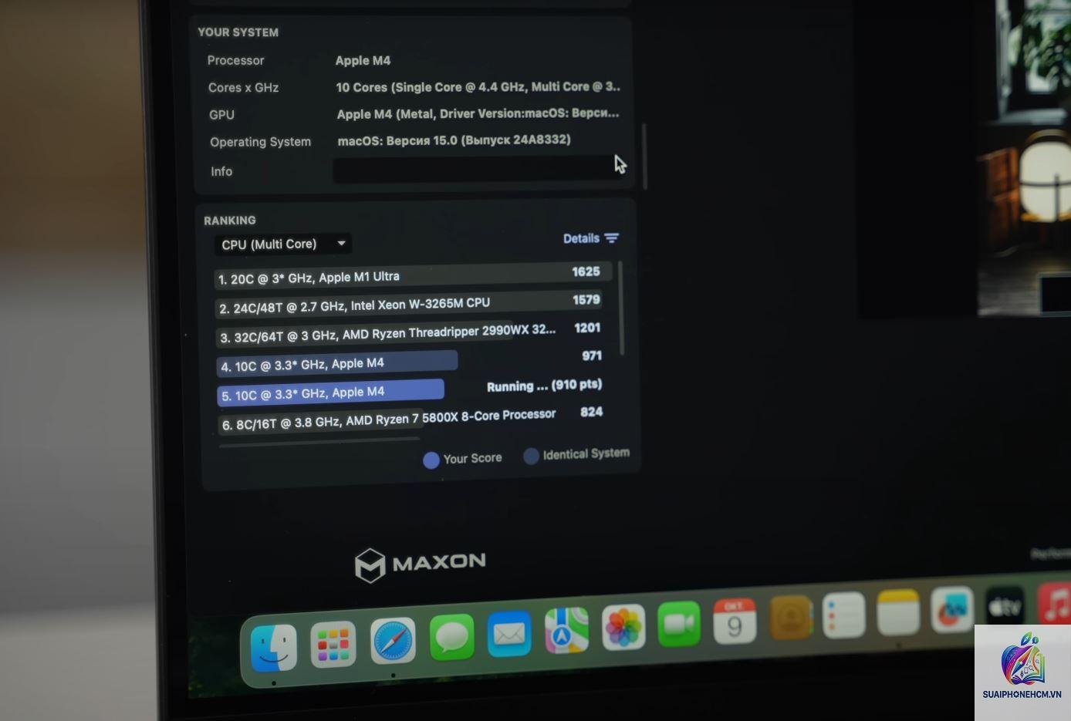Click the RANKING section heading
The height and width of the screenshot is (721, 1071).
pyautogui.click(x=230, y=221)
